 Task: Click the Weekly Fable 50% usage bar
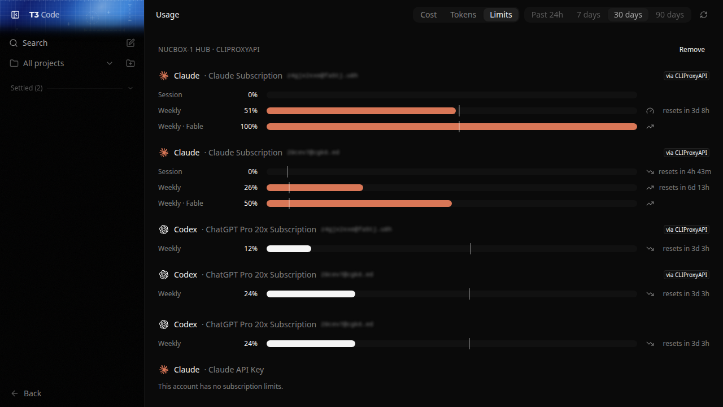point(452,203)
